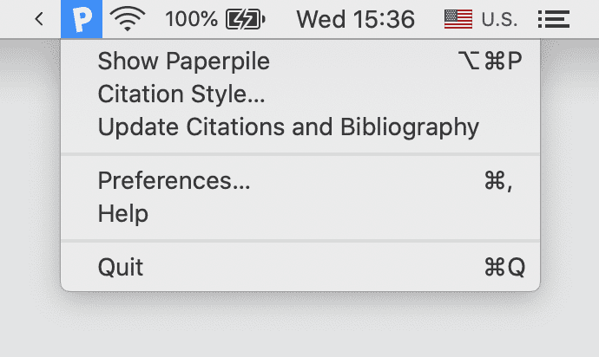Click the 100% battery percentage text
Screen dimensions: 599x357
click(x=191, y=18)
